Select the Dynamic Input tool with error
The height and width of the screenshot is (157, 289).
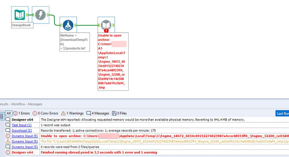pos(106,25)
